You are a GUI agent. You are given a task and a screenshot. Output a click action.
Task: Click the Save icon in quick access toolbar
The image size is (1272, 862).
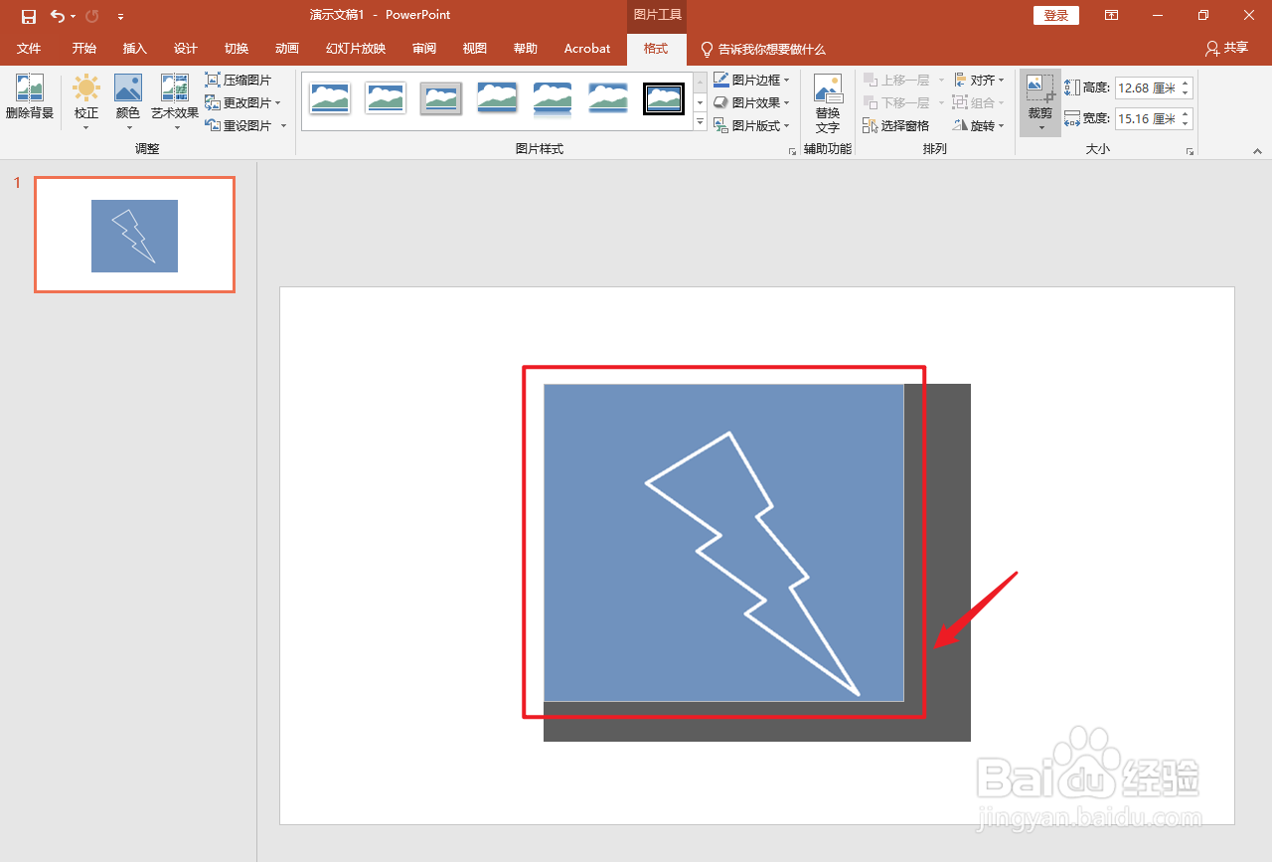29,16
